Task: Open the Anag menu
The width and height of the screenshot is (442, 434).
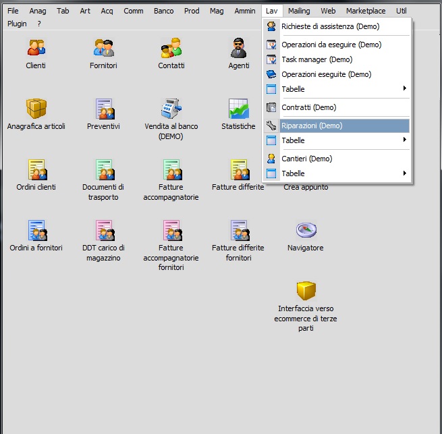Action: [38, 11]
